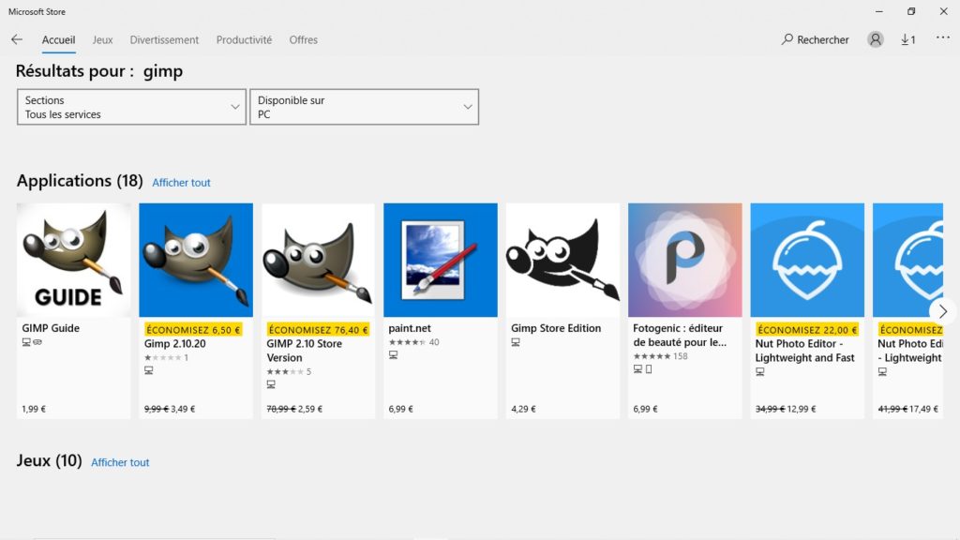
Task: Switch to the Jeux tab
Action: tap(102, 39)
